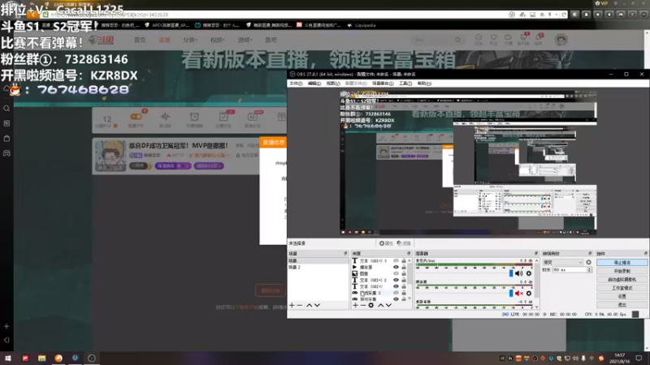Open OBS 设置 settings button

coord(622,296)
